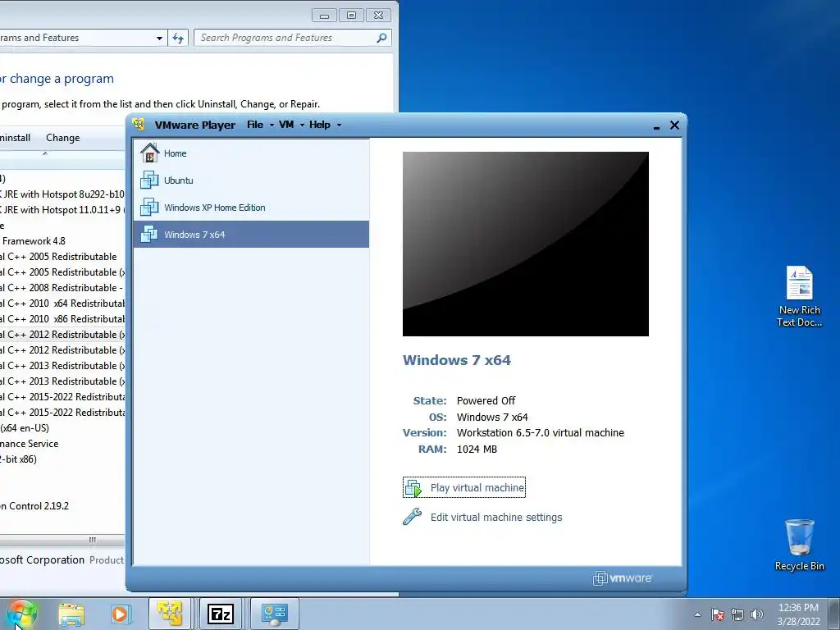Open the Help menu in VMware Player
This screenshot has width=840, height=630.
325,125
